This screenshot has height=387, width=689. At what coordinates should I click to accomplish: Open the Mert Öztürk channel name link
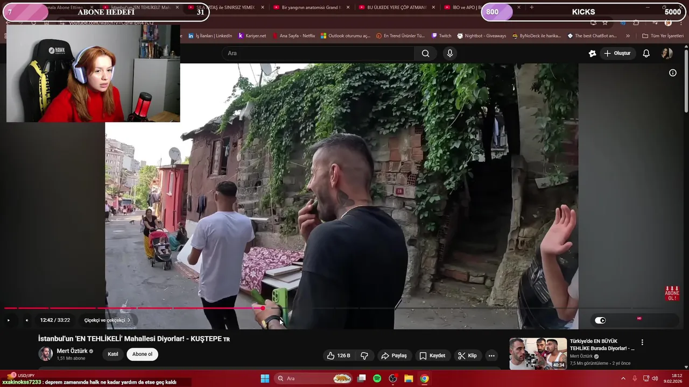(72, 351)
